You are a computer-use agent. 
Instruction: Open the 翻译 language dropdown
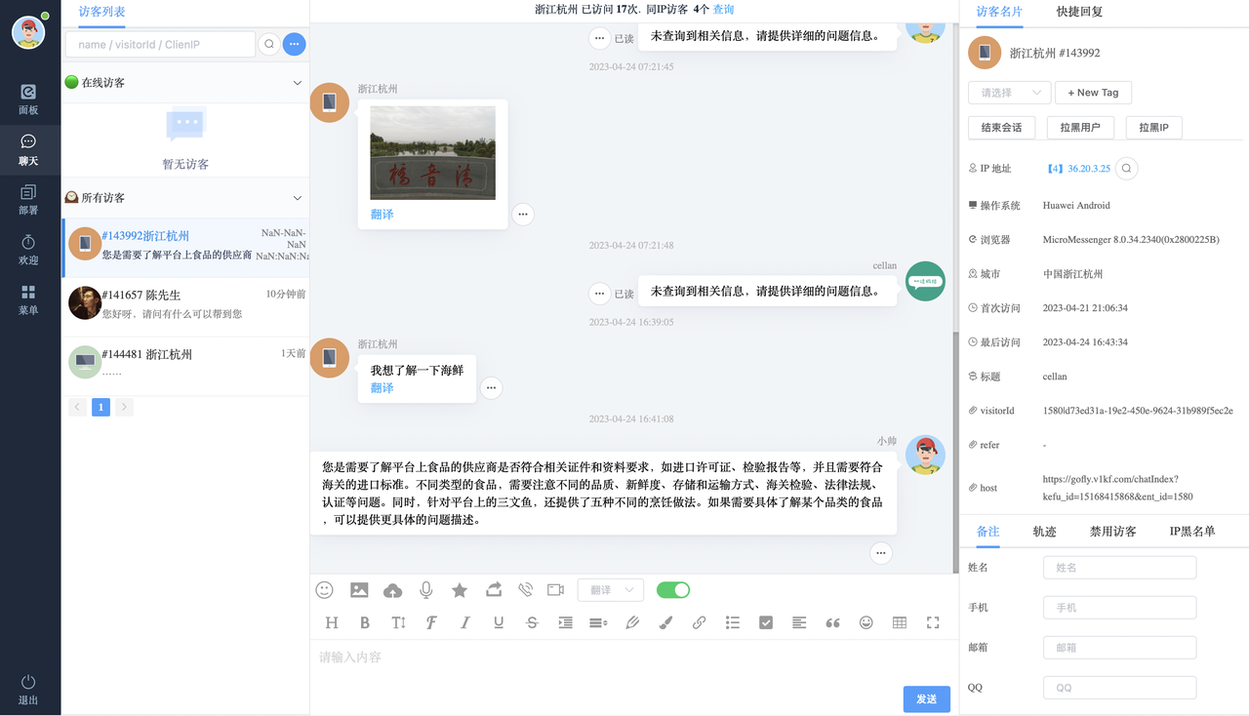pyautogui.click(x=610, y=589)
